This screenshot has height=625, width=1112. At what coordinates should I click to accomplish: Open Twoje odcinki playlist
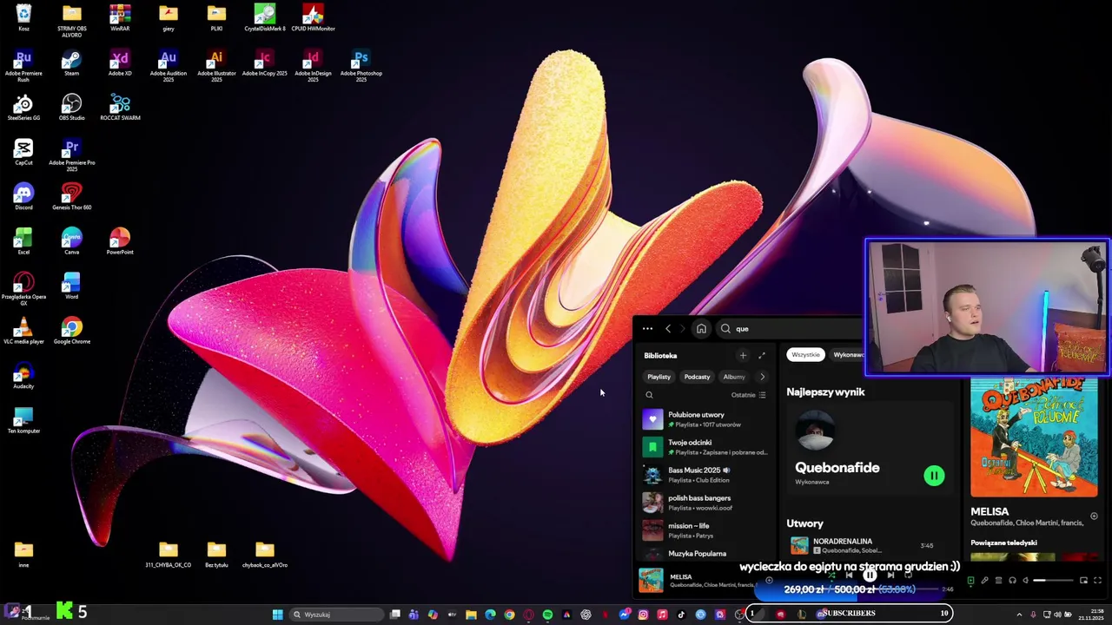pos(705,447)
